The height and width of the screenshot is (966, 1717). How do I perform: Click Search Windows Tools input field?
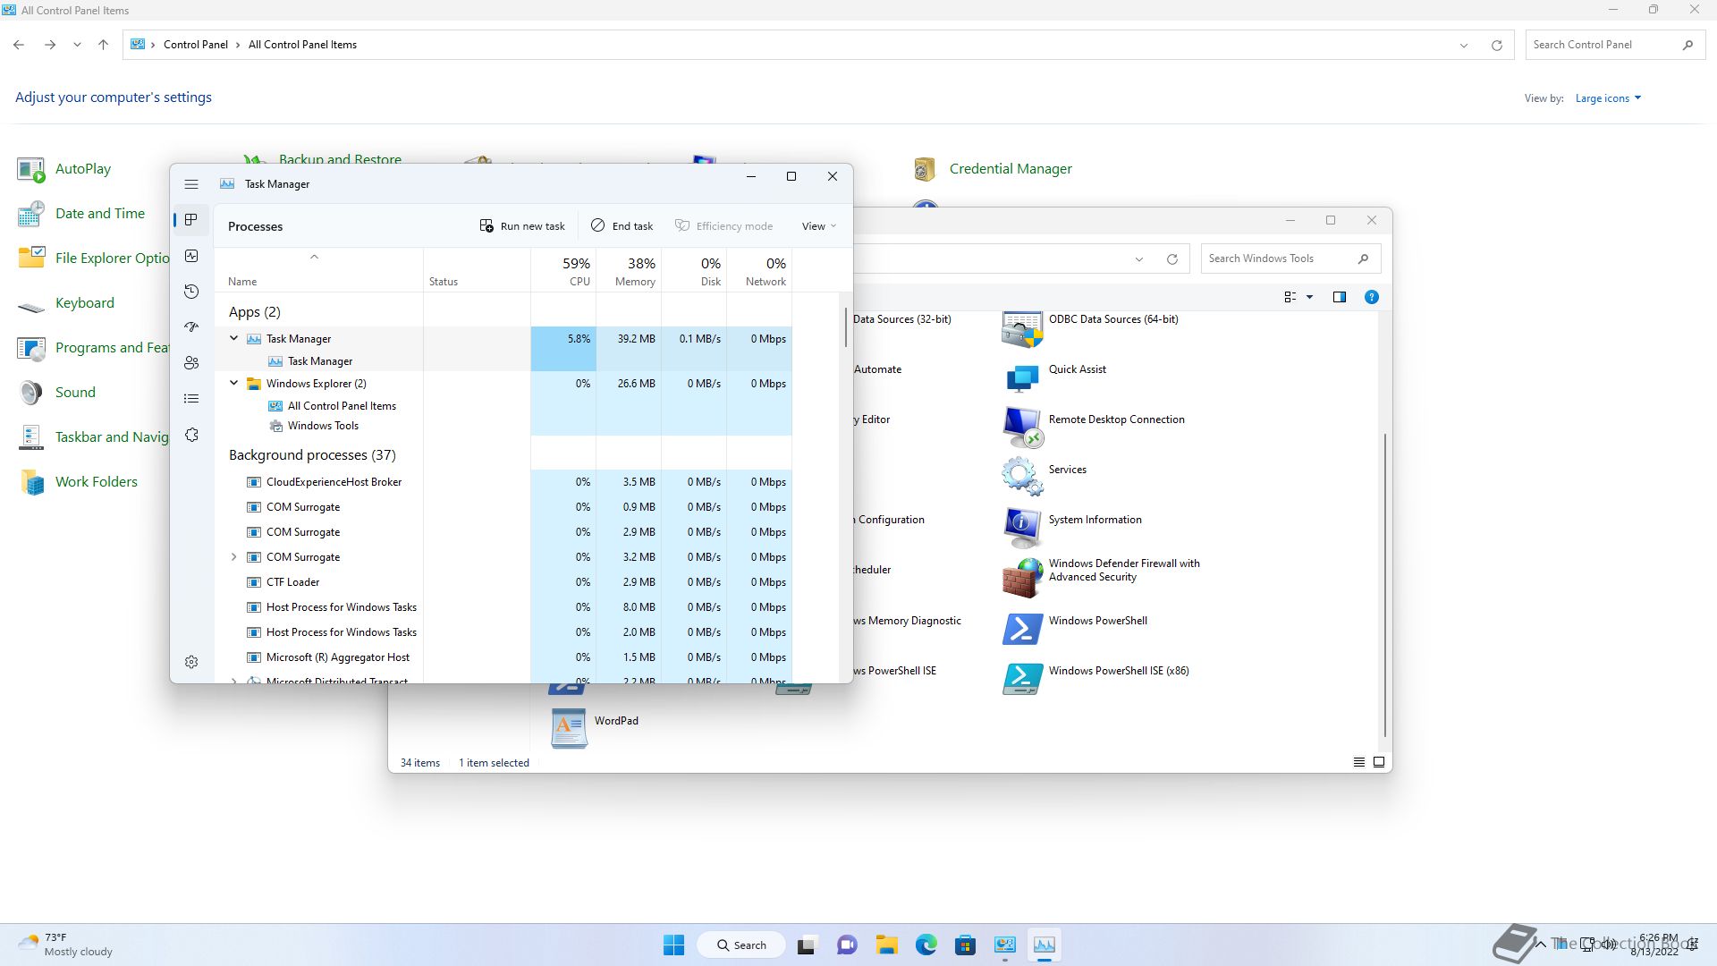(x=1290, y=258)
